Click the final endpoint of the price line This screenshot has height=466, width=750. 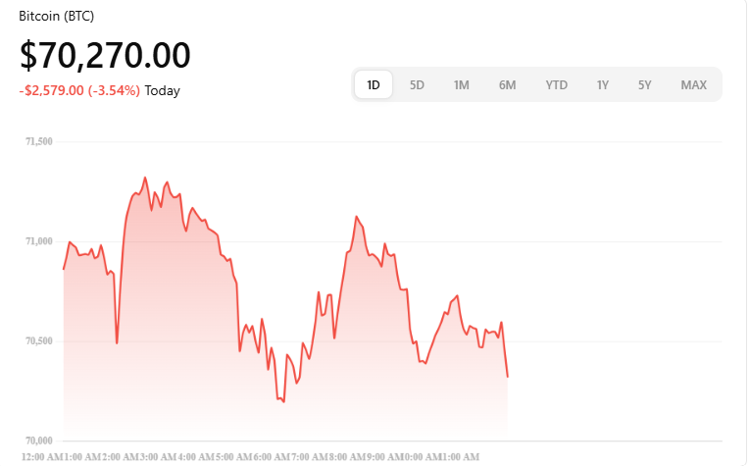click(x=508, y=377)
